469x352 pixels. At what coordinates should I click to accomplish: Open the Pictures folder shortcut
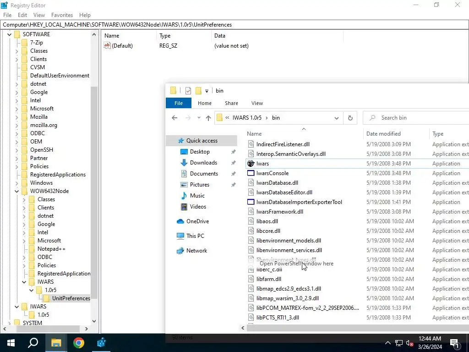200,185
